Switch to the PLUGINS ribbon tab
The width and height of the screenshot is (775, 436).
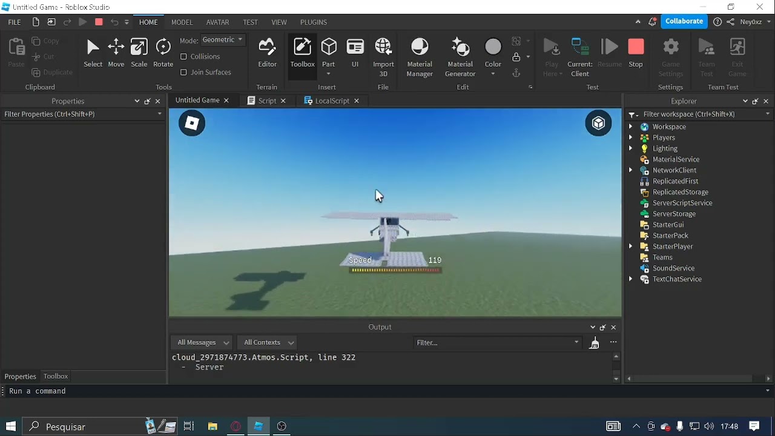pos(314,22)
